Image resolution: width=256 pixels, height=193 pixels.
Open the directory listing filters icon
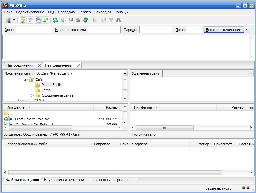(x=96, y=20)
